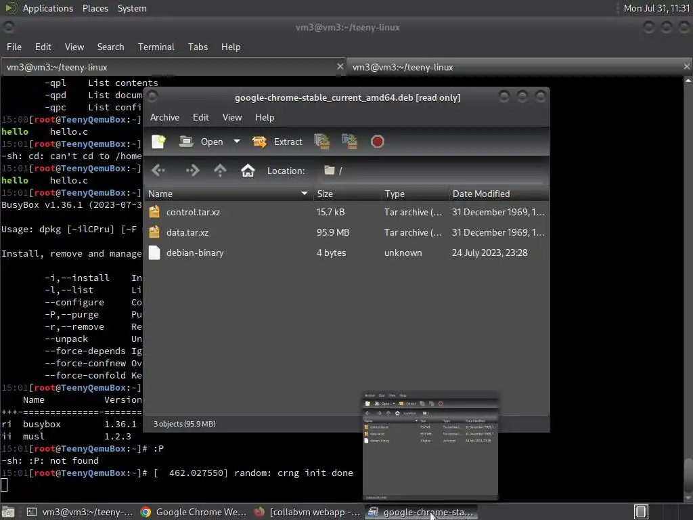Click data.tar.xz archive icon
Image resolution: width=693 pixels, height=520 pixels.
[x=154, y=232]
